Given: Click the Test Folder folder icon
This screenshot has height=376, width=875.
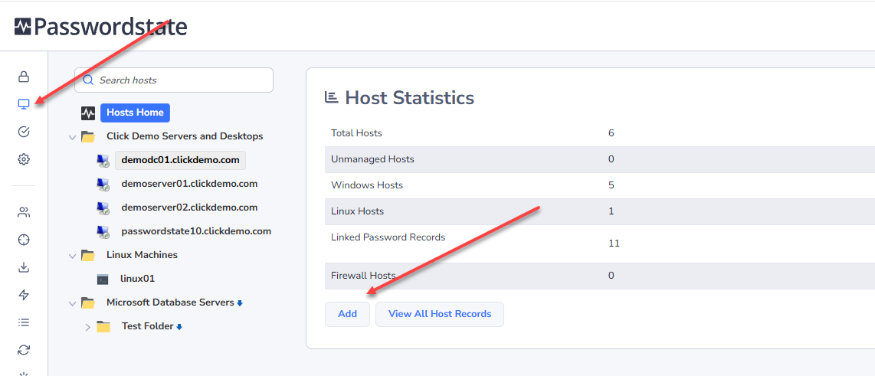Looking at the screenshot, I should point(103,326).
